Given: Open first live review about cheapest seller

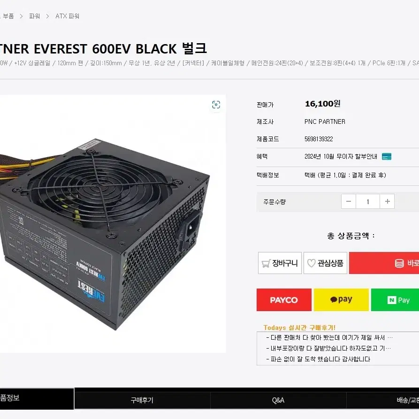Looking at the screenshot, I should tap(329, 338).
